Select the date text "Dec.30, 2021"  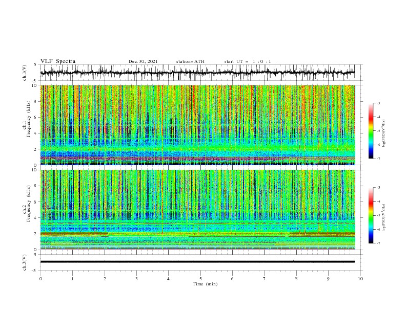[x=143, y=61]
